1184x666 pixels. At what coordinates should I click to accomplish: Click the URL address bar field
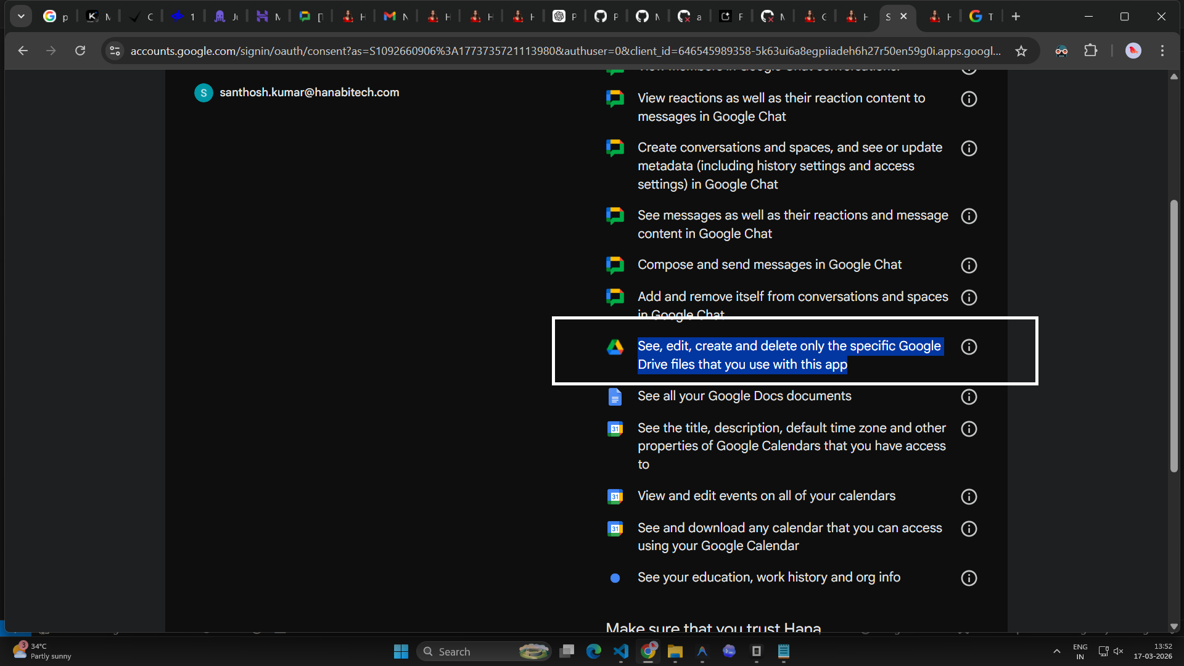coord(564,51)
